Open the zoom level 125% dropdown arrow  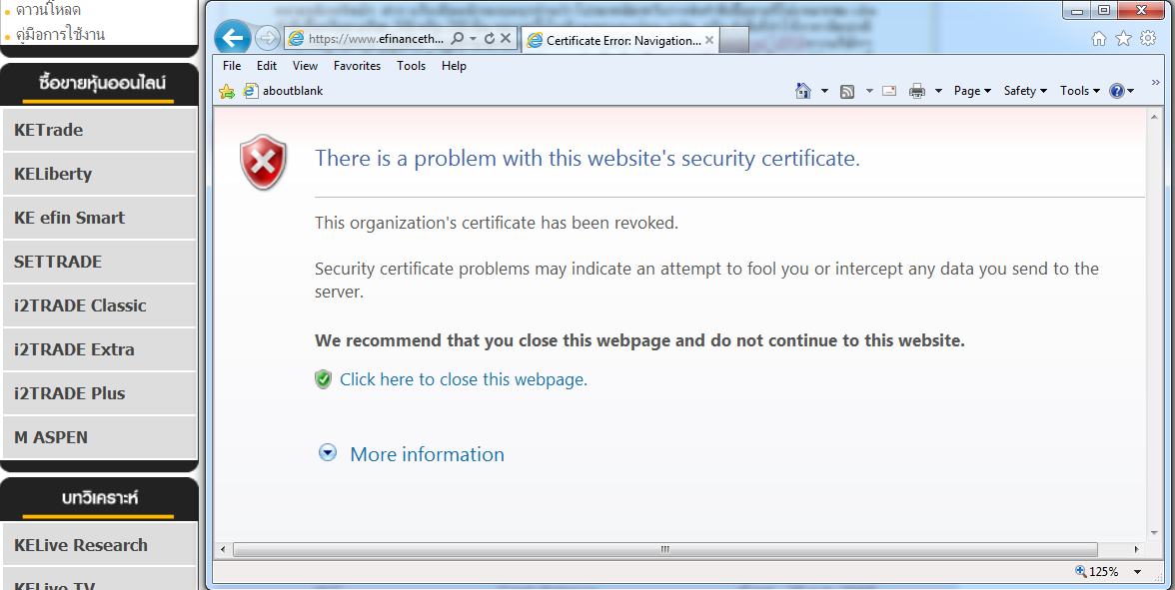(x=1138, y=572)
